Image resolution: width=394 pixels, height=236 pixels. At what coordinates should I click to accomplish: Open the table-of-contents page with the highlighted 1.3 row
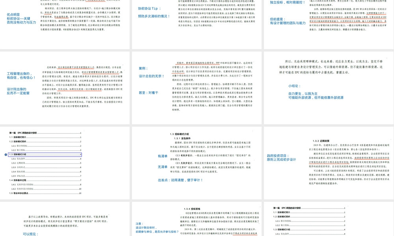pos(65,163)
